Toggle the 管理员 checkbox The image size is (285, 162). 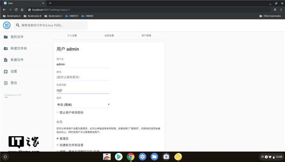coord(57,138)
